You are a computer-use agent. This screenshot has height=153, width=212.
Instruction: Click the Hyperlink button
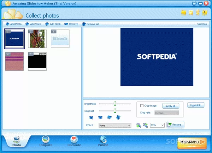[x=195, y=105]
